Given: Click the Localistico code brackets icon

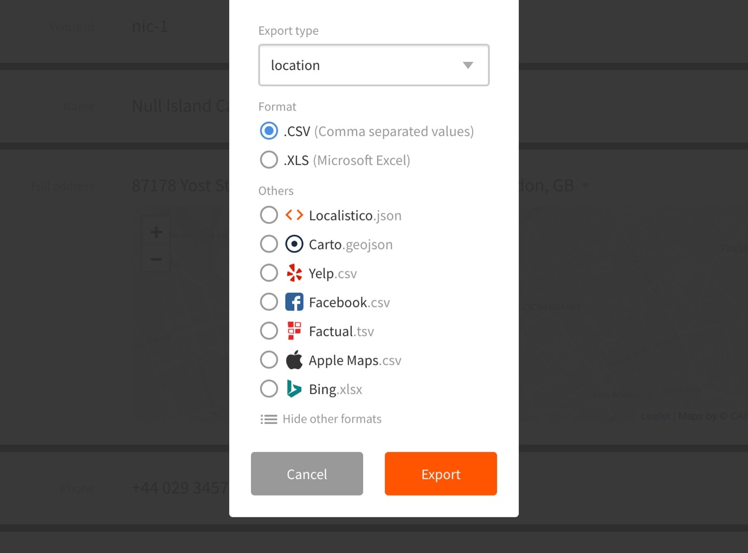Looking at the screenshot, I should (294, 215).
